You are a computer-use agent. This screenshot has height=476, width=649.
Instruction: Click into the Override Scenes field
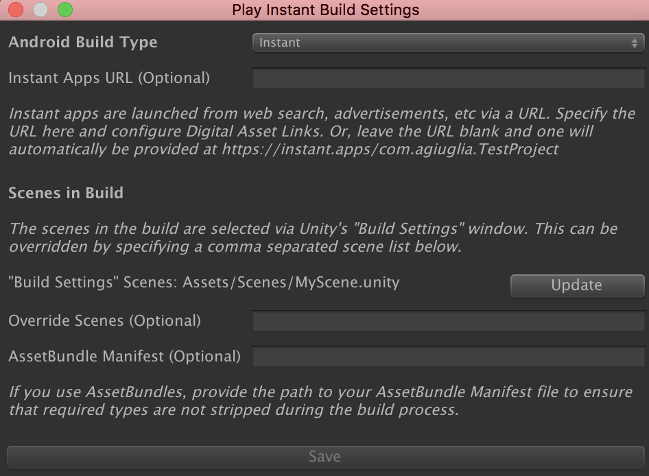pyautogui.click(x=448, y=321)
